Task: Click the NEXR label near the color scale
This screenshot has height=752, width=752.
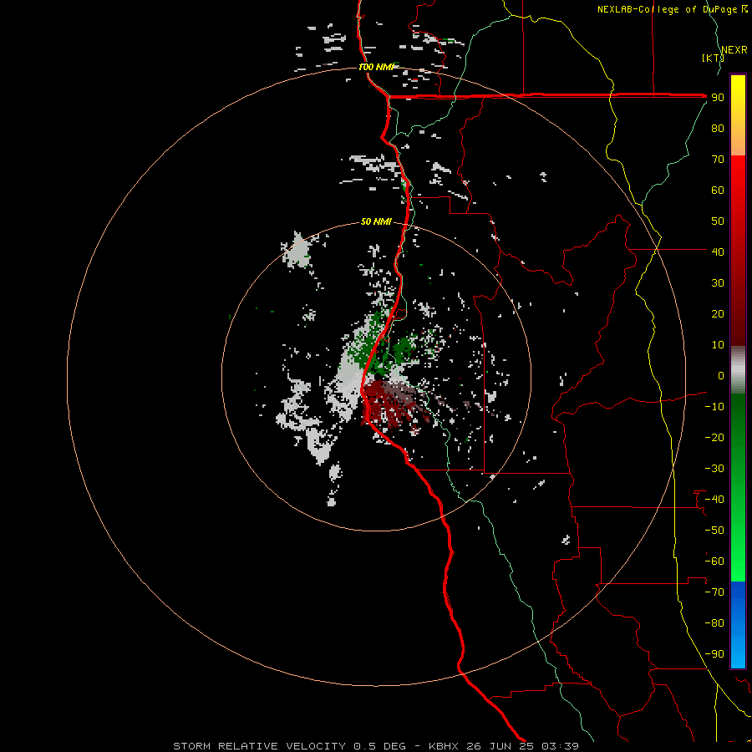Action: [734, 50]
